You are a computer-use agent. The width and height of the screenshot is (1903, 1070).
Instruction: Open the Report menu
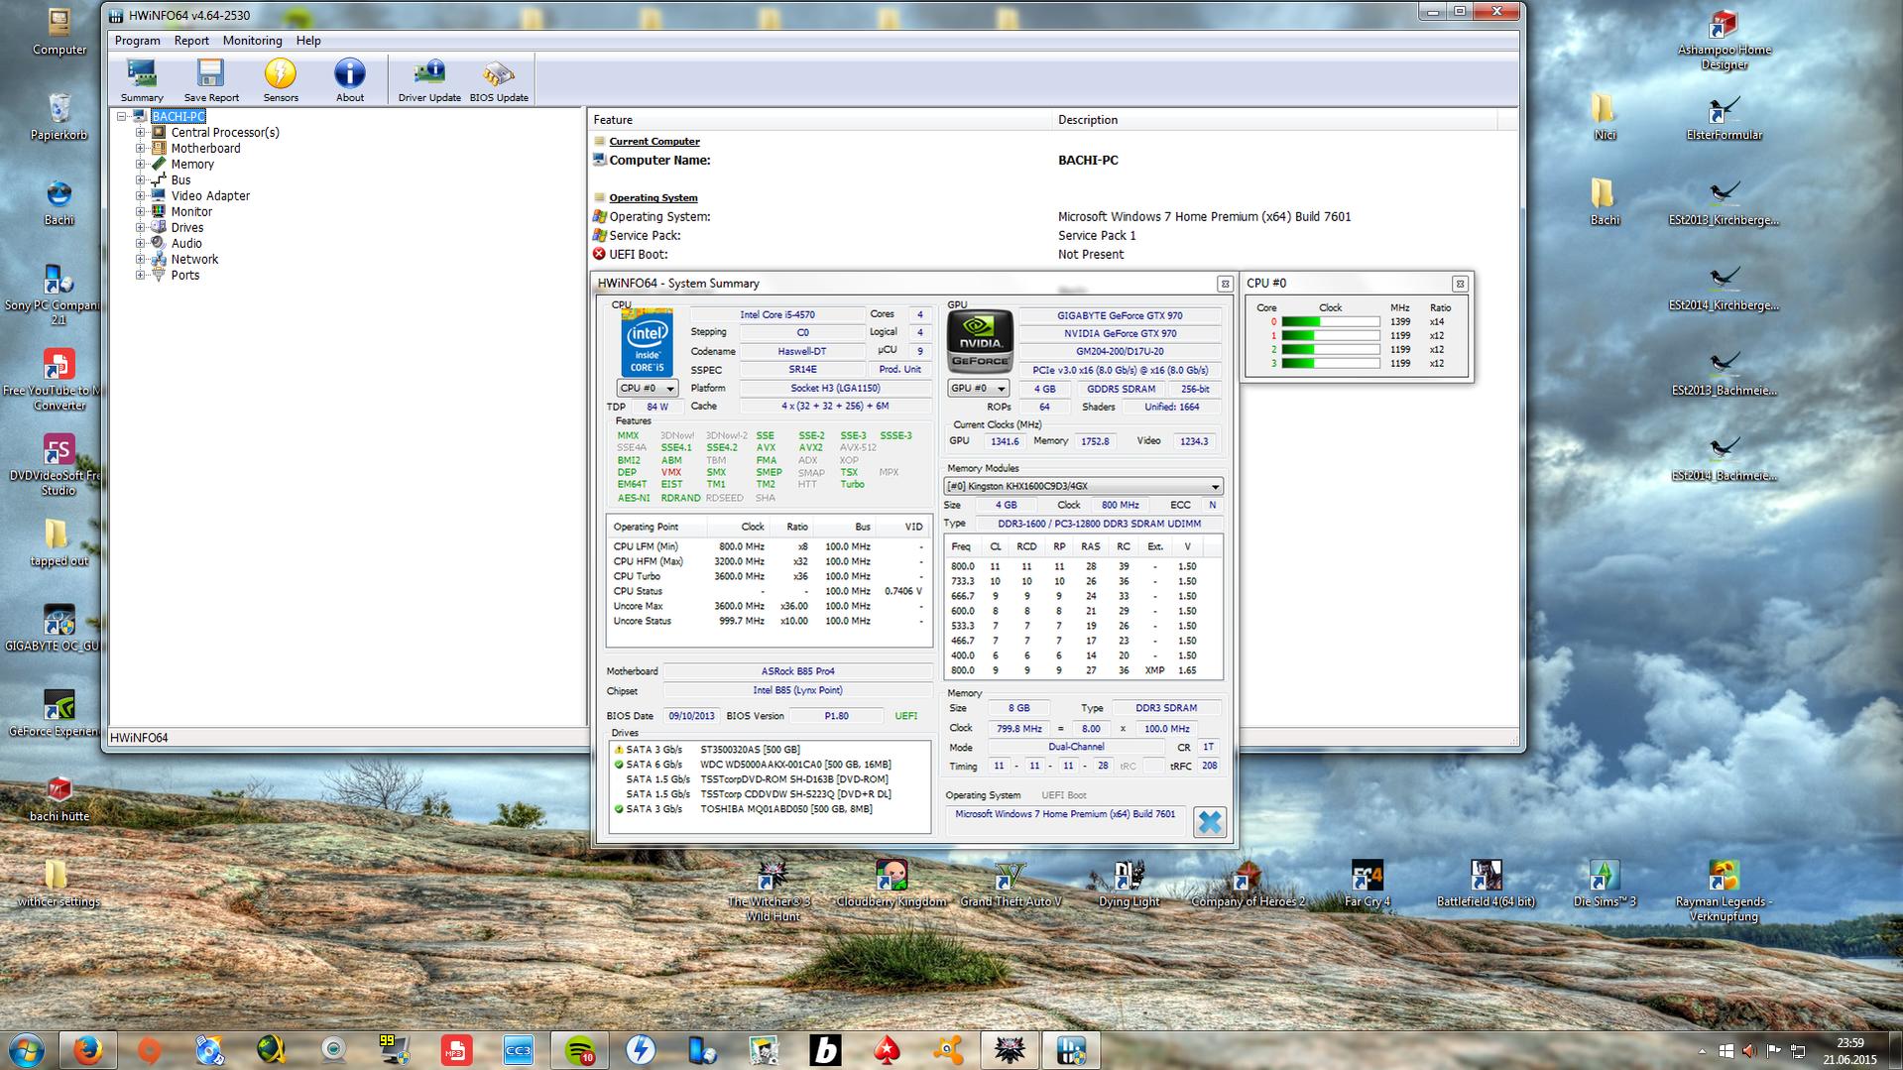(191, 41)
